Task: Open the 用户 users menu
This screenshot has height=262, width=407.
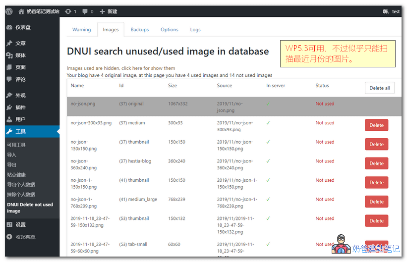Action: (20, 119)
